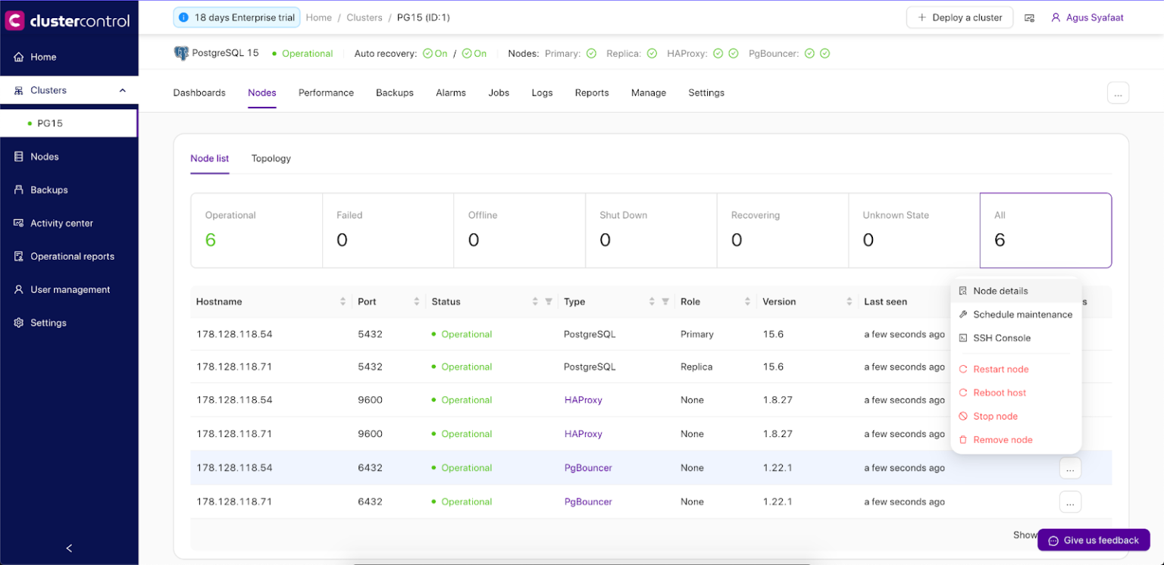This screenshot has height=565, width=1164.
Task: Select SSH Console from the context menu
Action: [1002, 337]
